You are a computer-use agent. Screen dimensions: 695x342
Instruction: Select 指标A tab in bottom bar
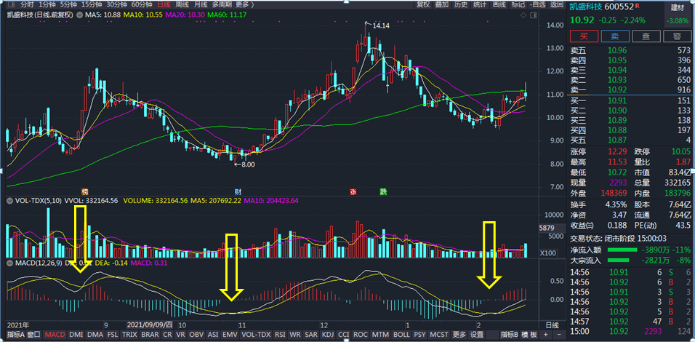tap(15, 334)
